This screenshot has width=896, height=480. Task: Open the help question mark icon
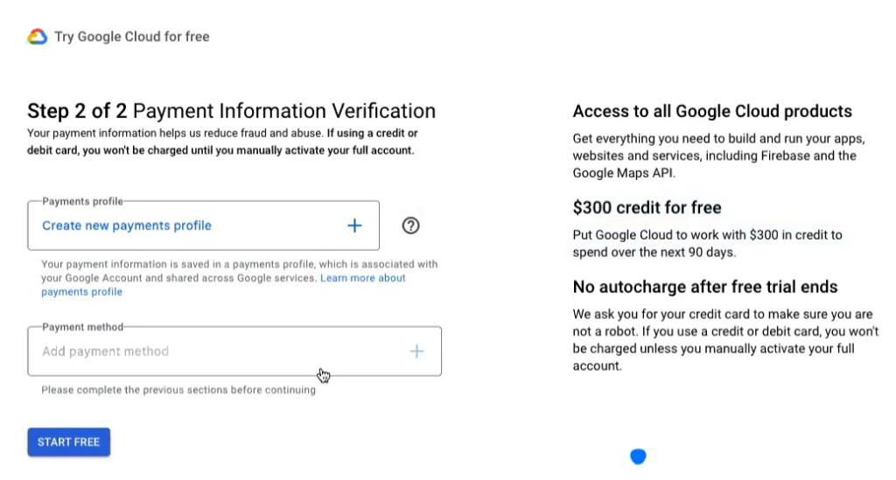tap(410, 226)
